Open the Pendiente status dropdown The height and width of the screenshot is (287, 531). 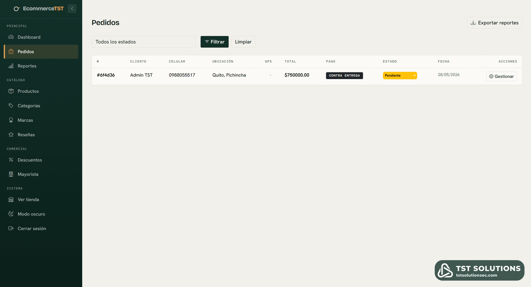tap(400, 75)
